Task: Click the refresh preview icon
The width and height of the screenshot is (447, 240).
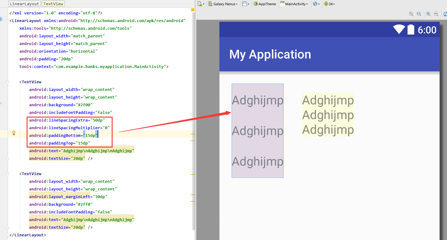Action: [x=445, y=14]
